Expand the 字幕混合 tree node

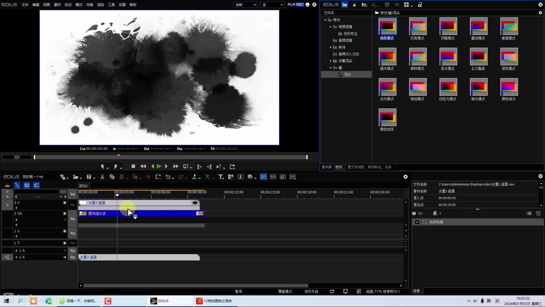[x=330, y=61]
